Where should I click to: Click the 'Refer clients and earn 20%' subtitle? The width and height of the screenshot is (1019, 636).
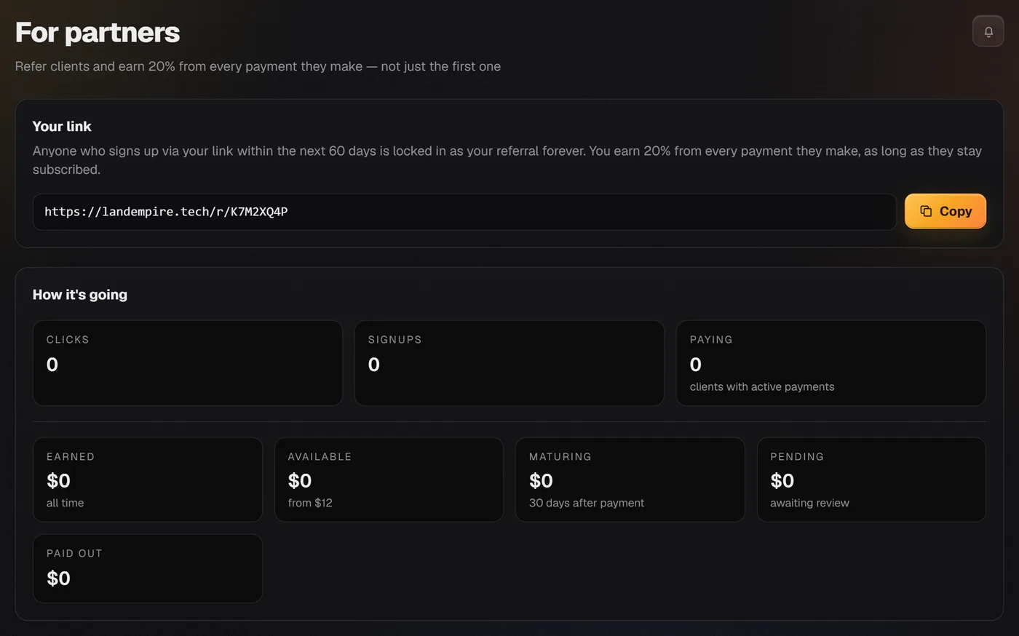(x=258, y=66)
